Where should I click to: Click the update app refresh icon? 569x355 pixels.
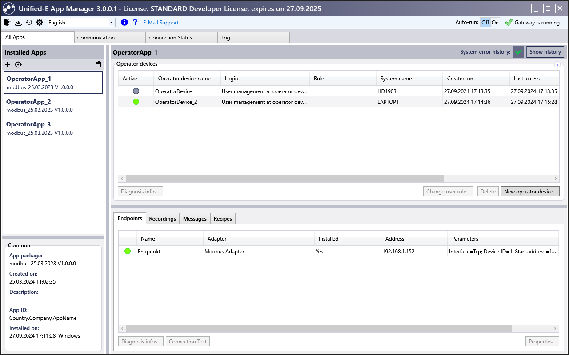click(18, 64)
